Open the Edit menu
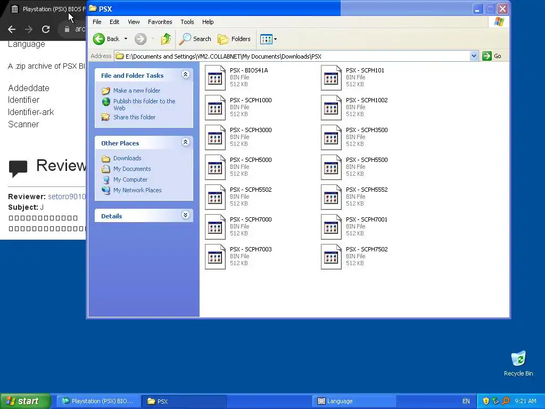 click(114, 22)
